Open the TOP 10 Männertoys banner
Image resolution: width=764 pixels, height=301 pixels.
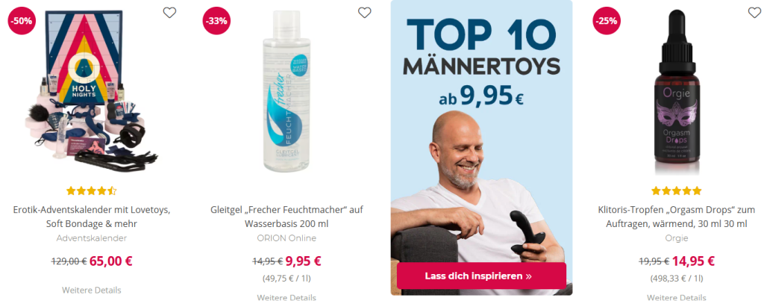coord(481,147)
